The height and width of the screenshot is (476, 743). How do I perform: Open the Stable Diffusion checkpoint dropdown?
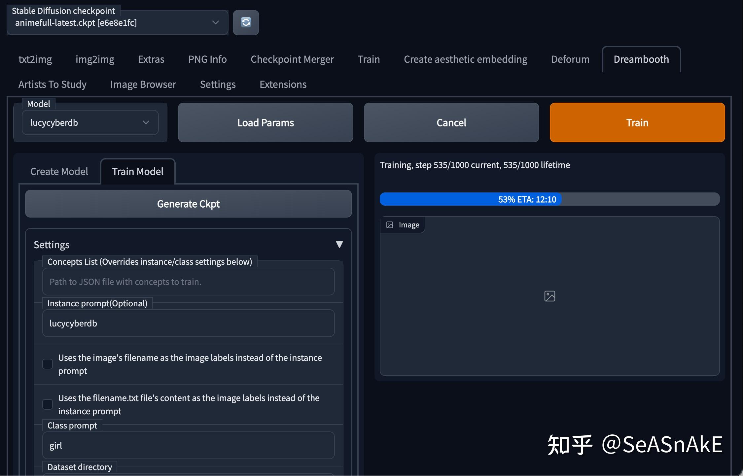117,22
